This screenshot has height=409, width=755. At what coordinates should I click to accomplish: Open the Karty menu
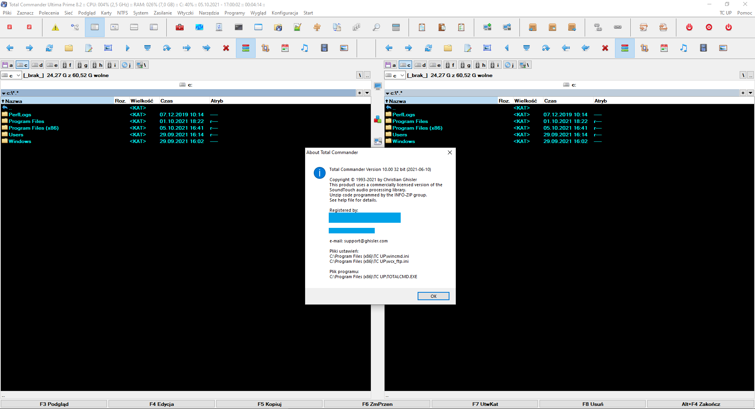coord(106,13)
